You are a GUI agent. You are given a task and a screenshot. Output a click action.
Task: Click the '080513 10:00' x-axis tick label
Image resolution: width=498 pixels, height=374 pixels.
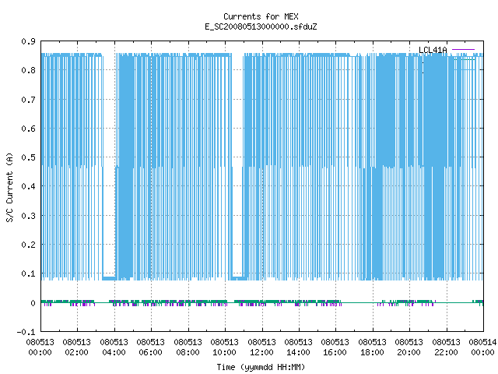tap(224, 348)
